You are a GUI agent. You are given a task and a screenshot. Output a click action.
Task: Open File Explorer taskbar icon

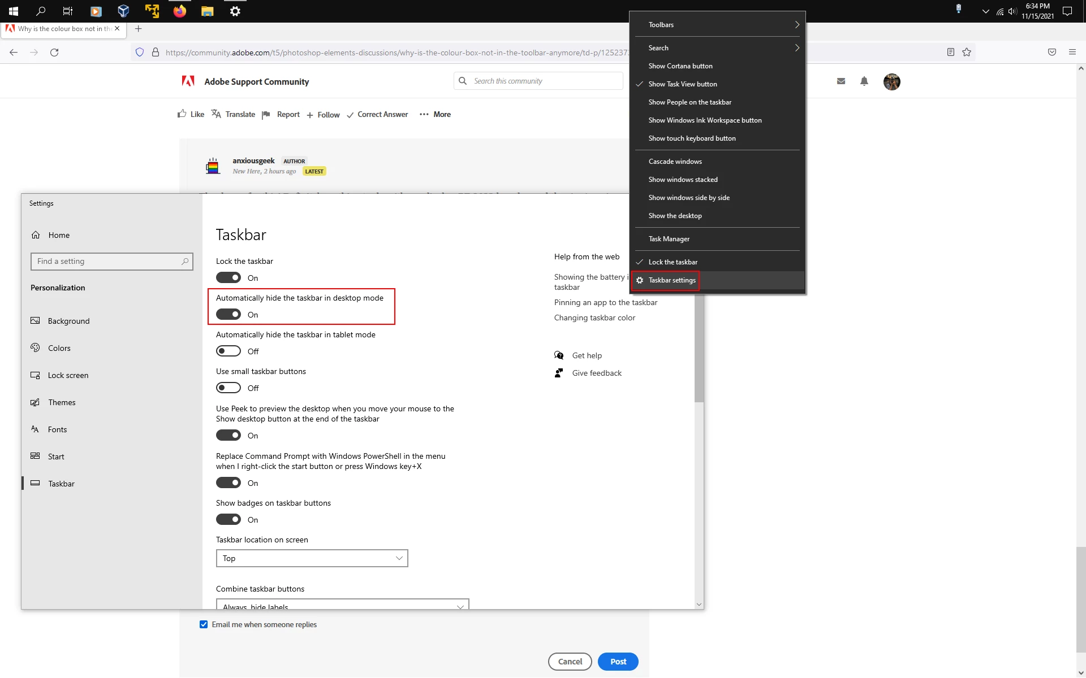[x=208, y=11]
